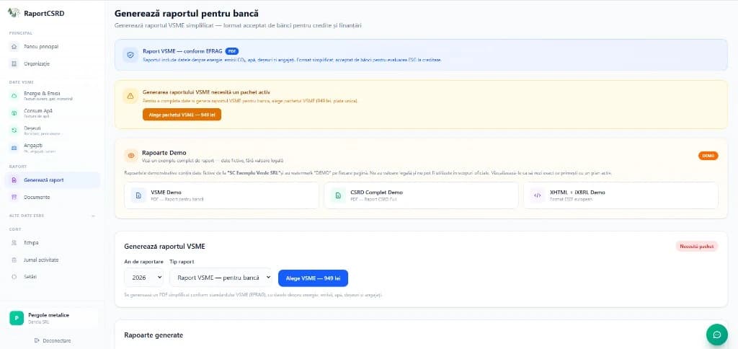
Task: Click the blue Alege VSME — 949 lei button
Action: point(313,278)
